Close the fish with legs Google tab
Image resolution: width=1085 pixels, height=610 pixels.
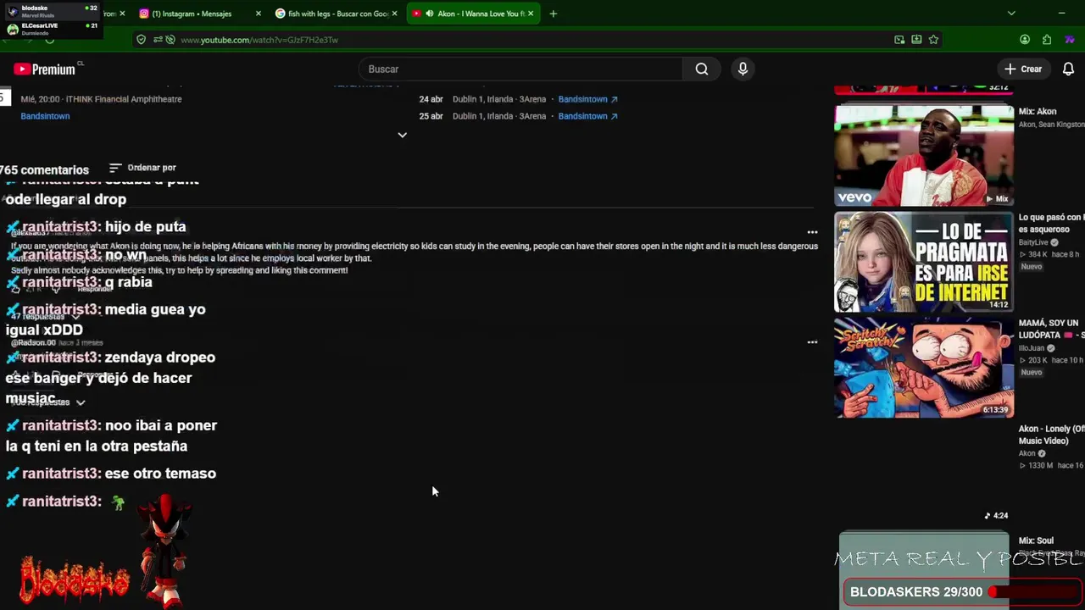[x=394, y=14]
